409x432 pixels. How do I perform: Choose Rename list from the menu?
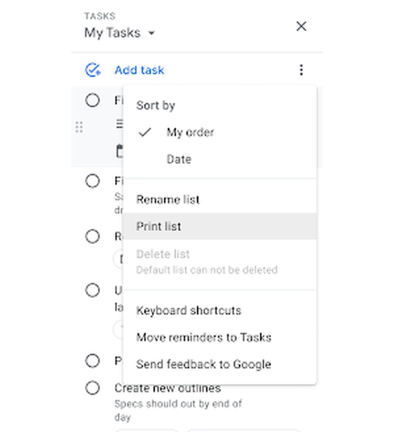168,200
